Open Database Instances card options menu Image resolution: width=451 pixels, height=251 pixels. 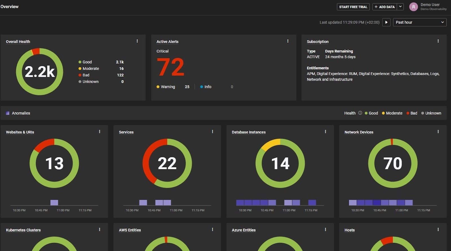326,132
